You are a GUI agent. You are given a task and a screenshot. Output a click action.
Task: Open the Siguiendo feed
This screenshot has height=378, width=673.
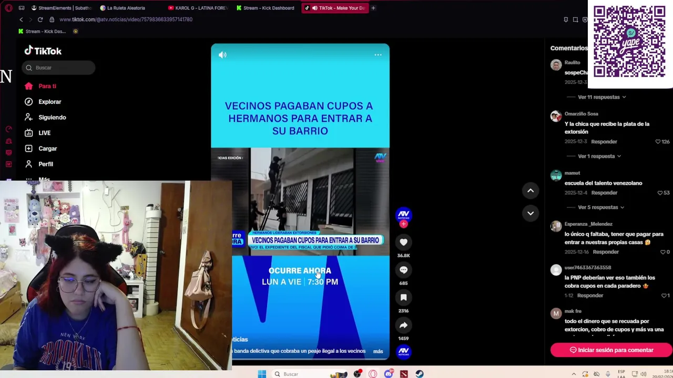(45, 117)
